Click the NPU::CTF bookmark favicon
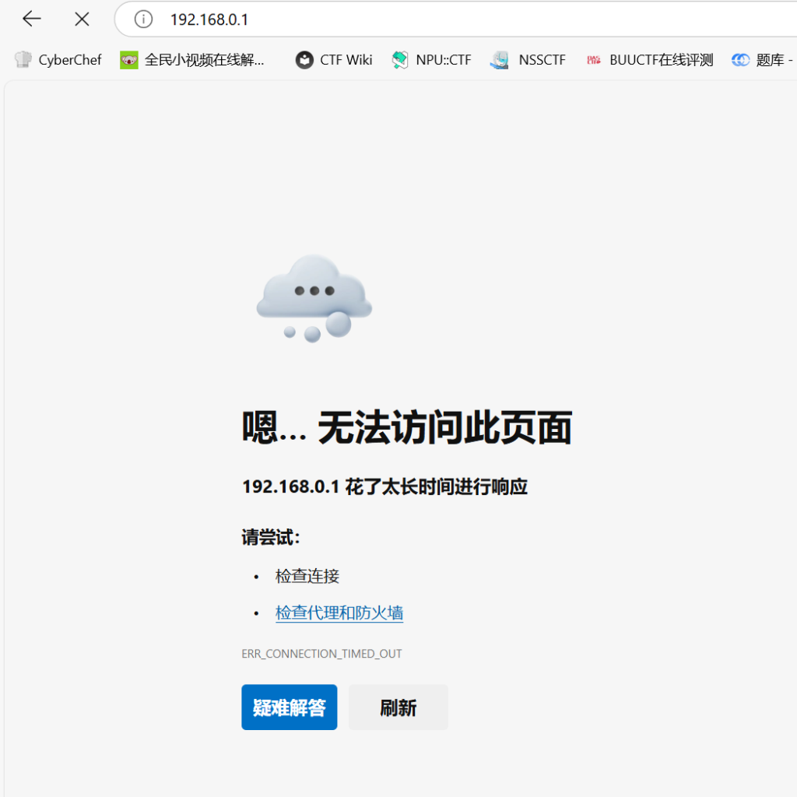797x797 pixels. click(x=400, y=60)
